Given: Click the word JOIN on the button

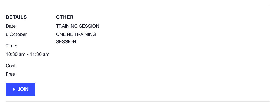Looking at the screenshot, I should (23, 89).
